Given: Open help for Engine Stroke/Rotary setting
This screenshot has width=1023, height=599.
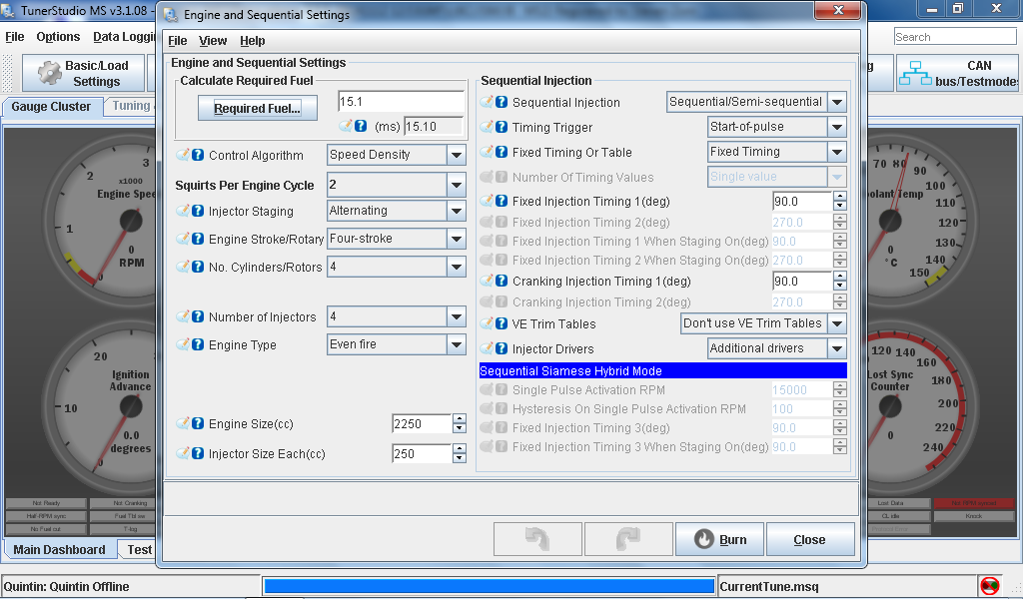Looking at the screenshot, I should coord(198,239).
